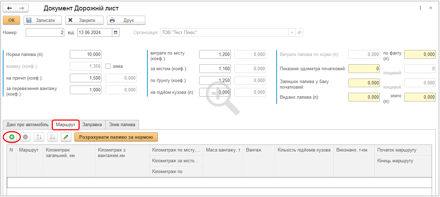The height and width of the screenshot is (197, 440).
Task: Click Початок маршруту column header
Action: pyautogui.click(x=403, y=150)
